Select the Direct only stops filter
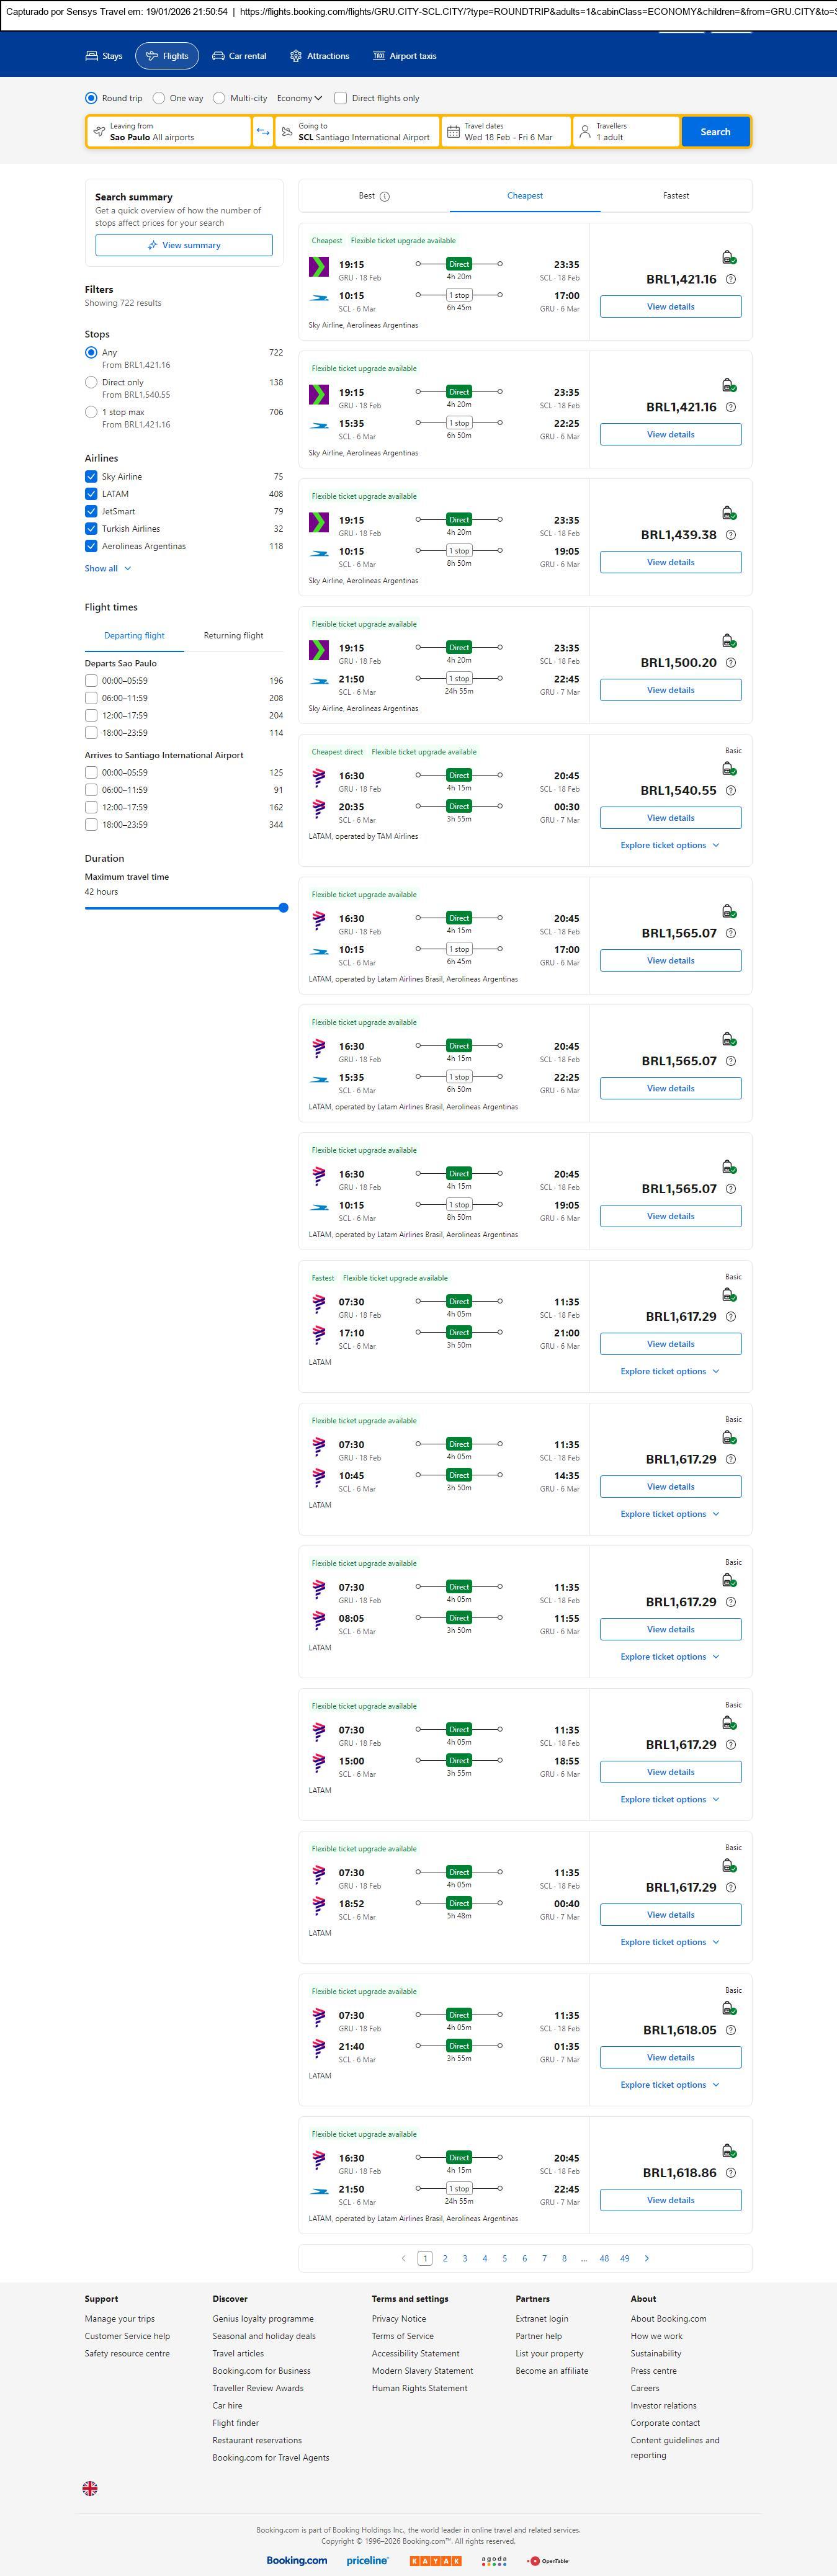 (x=91, y=382)
